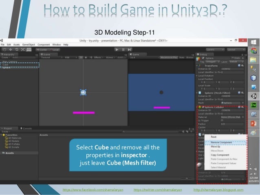The image size is (260, 195).
Task: Toggle handle rotation Local button
Action: pyautogui.click(x=54, y=50)
